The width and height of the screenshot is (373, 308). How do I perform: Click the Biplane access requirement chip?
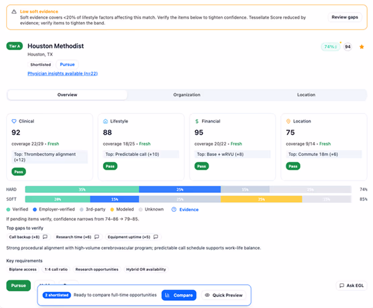click(23, 269)
